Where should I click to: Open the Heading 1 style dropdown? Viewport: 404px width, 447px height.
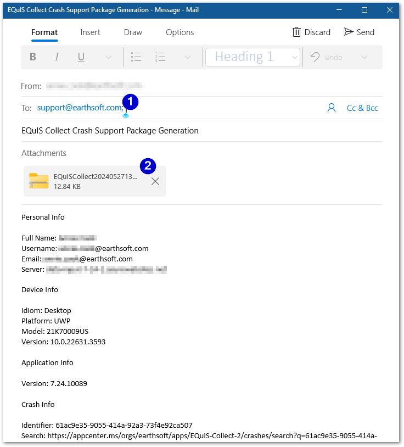pyautogui.click(x=252, y=57)
